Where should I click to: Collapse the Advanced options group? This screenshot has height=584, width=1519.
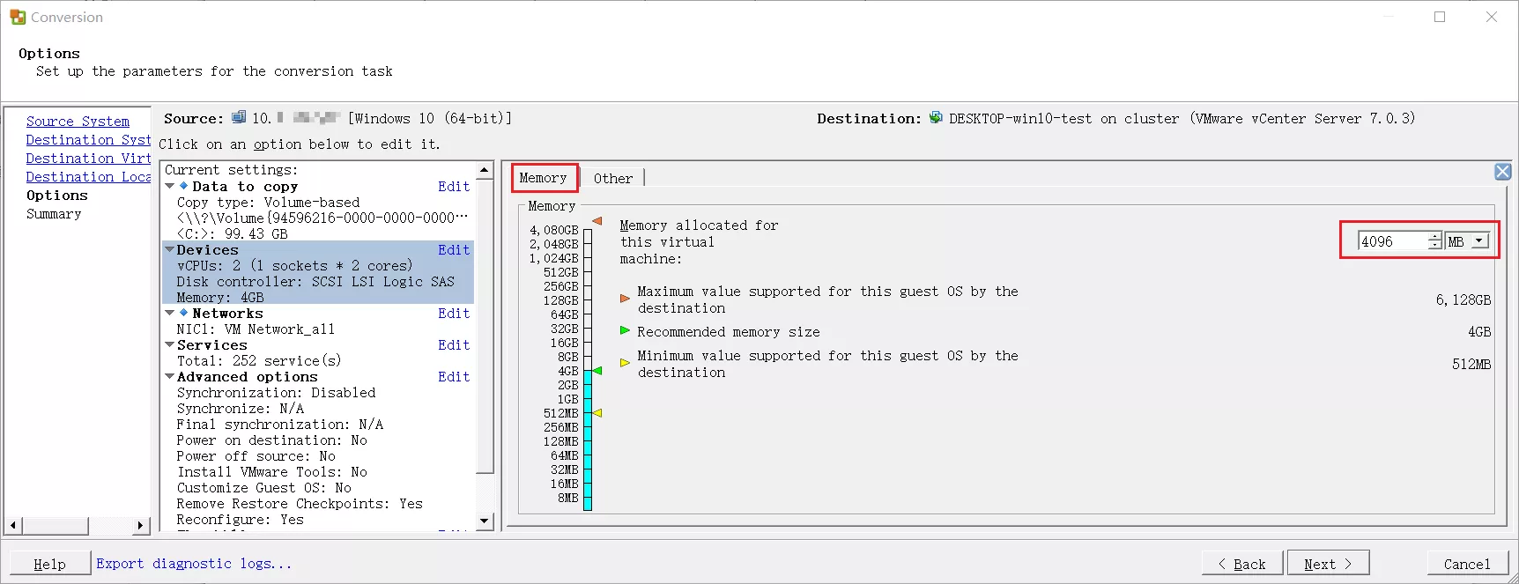[x=170, y=376]
